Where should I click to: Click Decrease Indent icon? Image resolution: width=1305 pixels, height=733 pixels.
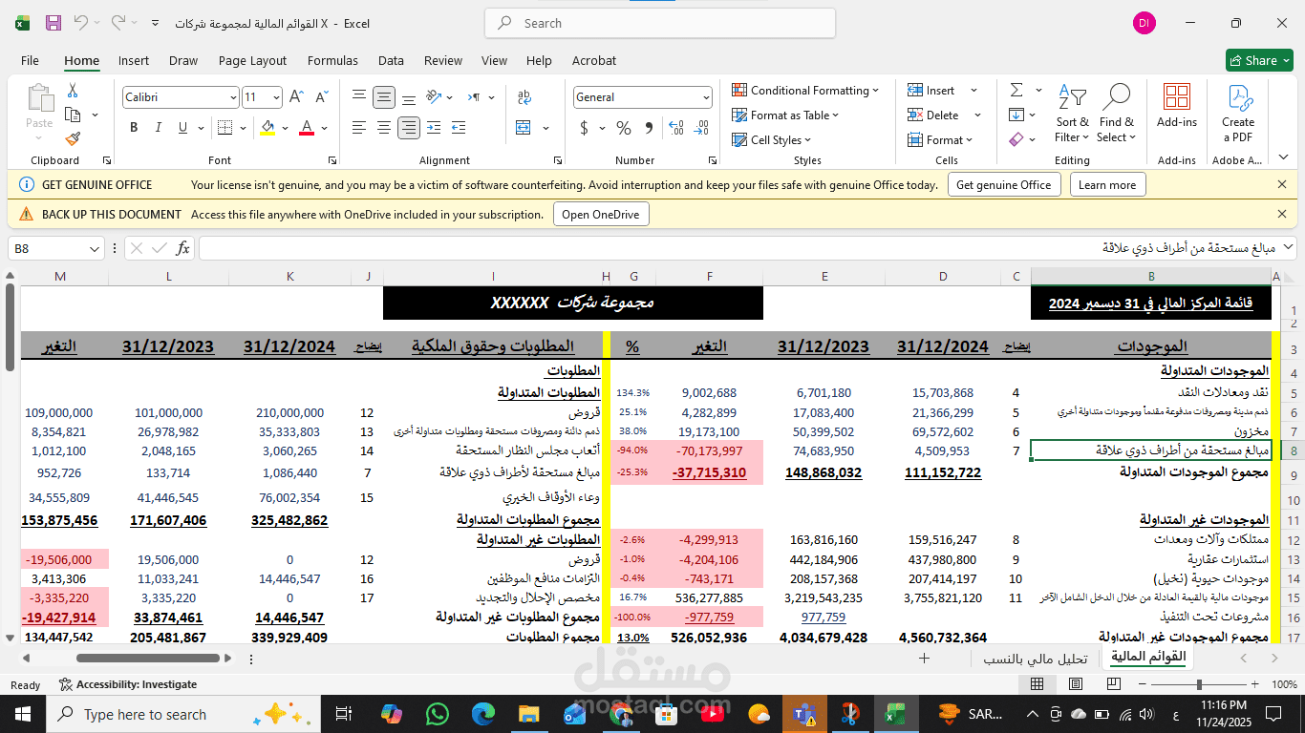point(434,128)
